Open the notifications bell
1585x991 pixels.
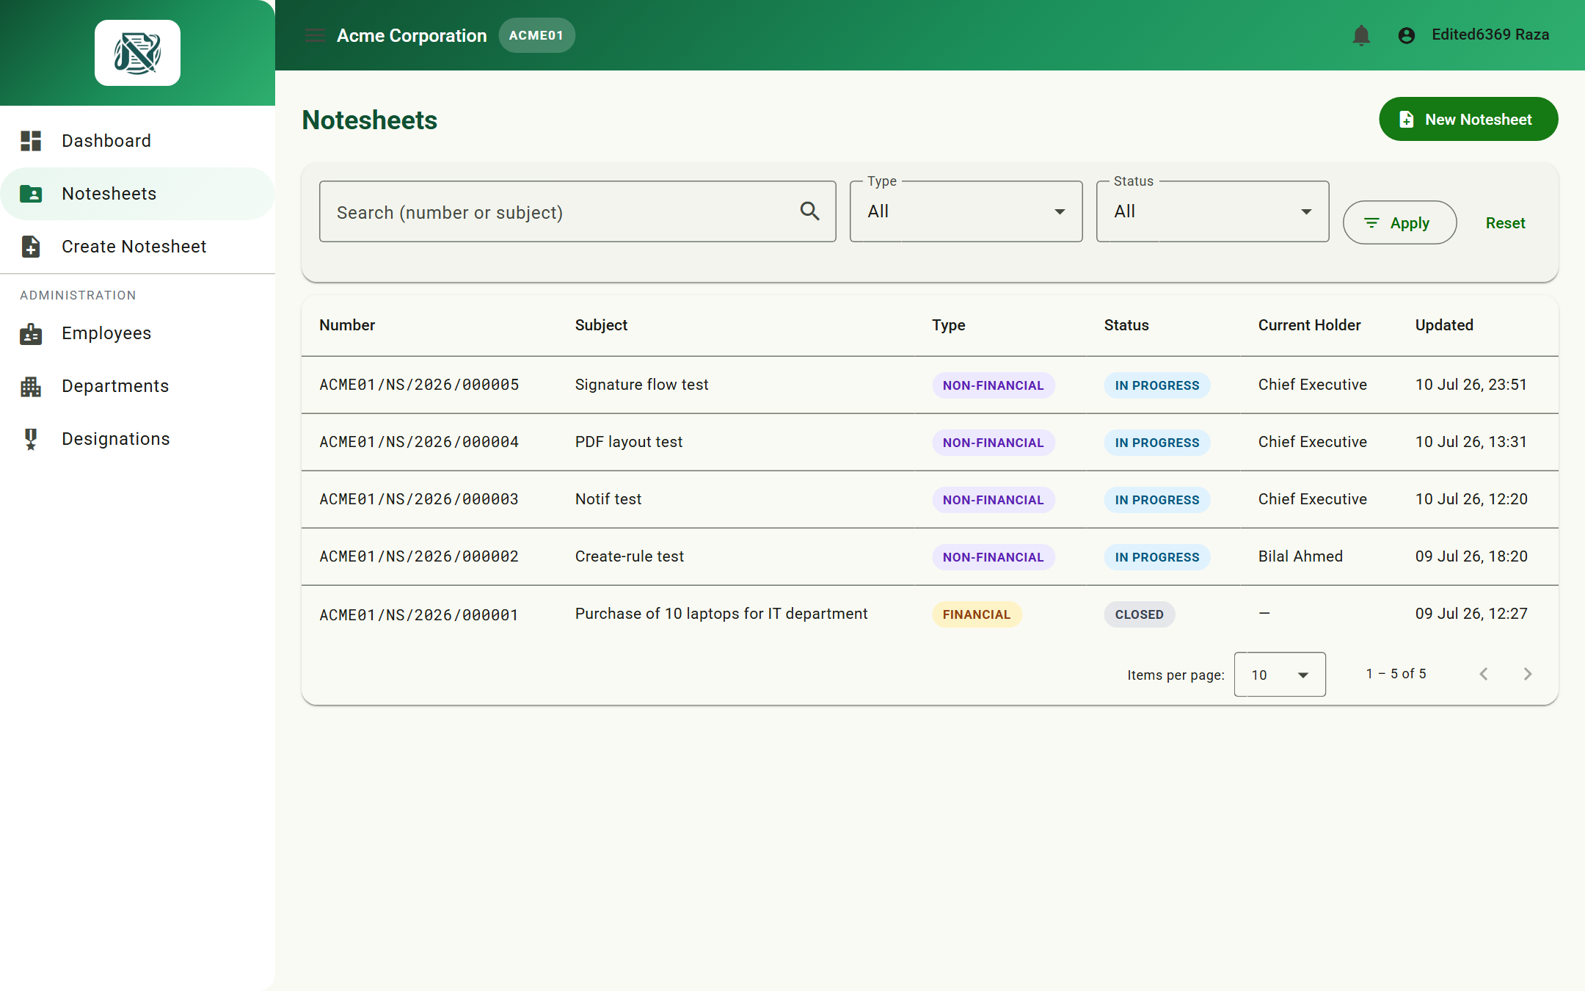(1361, 35)
